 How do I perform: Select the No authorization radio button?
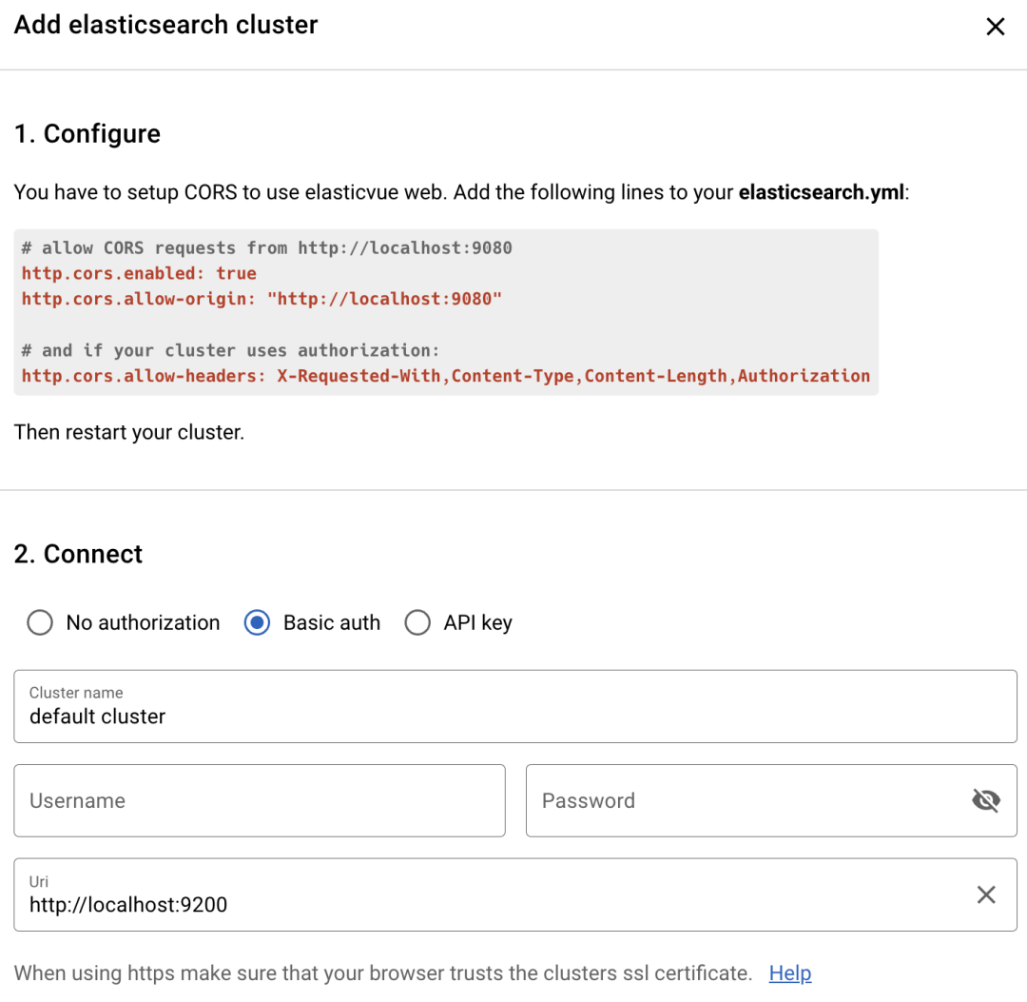(39, 622)
